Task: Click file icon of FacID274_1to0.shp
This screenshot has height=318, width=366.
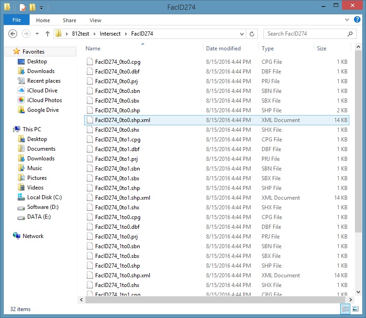Action: pos(90,265)
